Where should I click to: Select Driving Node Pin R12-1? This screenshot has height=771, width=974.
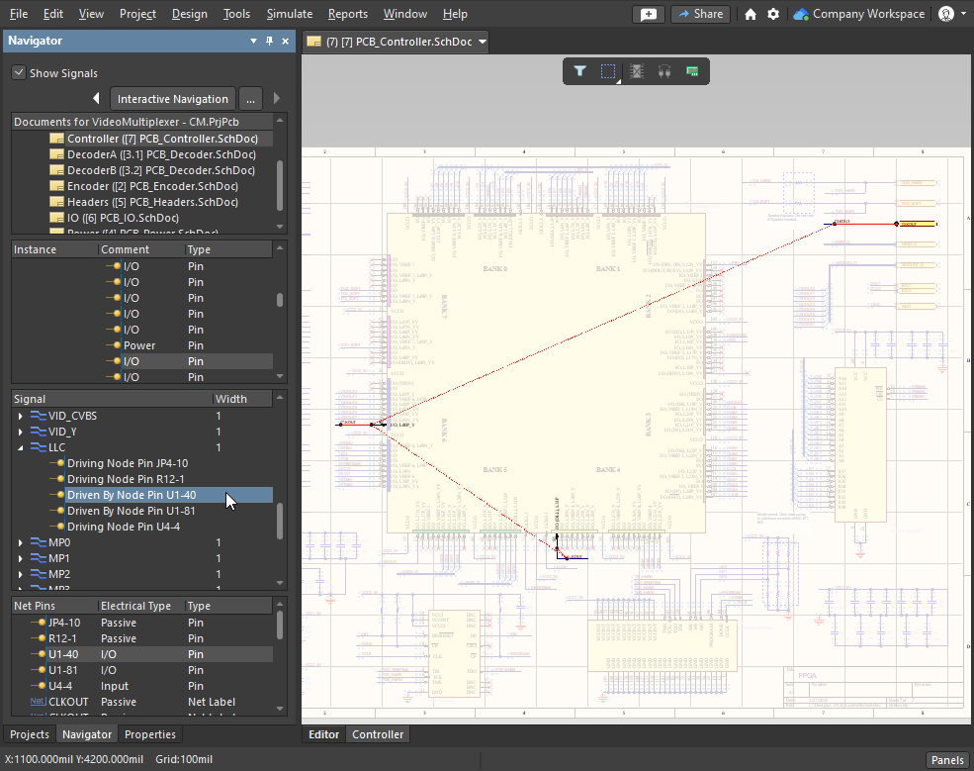[126, 479]
